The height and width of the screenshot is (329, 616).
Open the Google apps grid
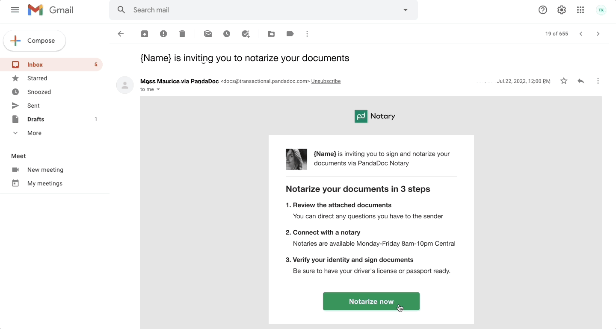(580, 10)
